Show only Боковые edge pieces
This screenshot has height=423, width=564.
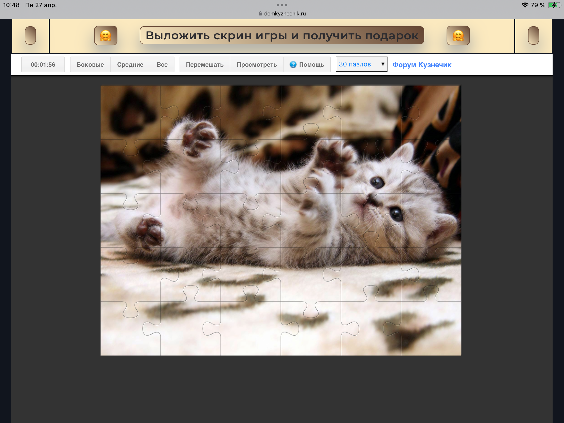click(x=90, y=64)
